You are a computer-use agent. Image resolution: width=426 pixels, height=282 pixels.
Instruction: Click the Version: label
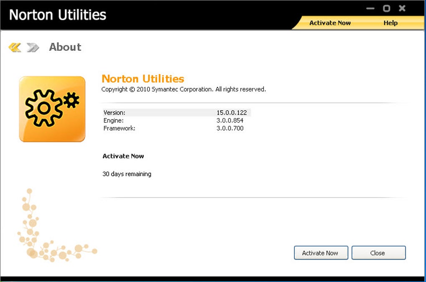pos(114,112)
